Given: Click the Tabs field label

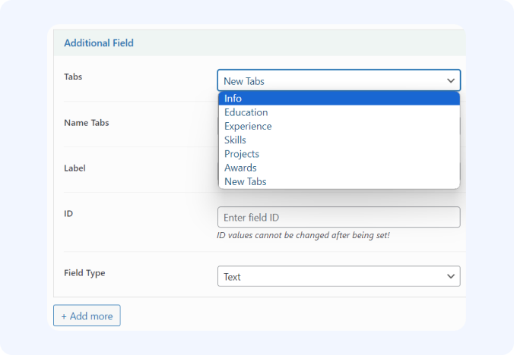Looking at the screenshot, I should coord(73,77).
